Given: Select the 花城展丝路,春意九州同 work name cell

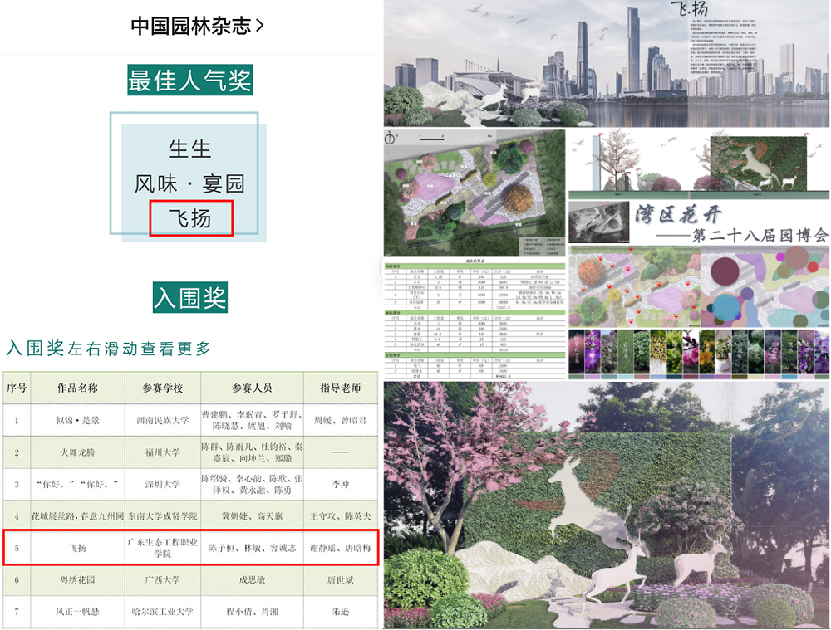Looking at the screenshot, I should coord(78,516).
